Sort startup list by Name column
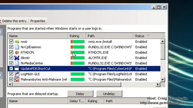Viewport: 193px width, 108px height. (x=38, y=36)
